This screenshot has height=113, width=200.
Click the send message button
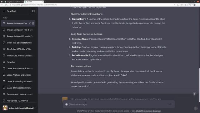[170, 104]
